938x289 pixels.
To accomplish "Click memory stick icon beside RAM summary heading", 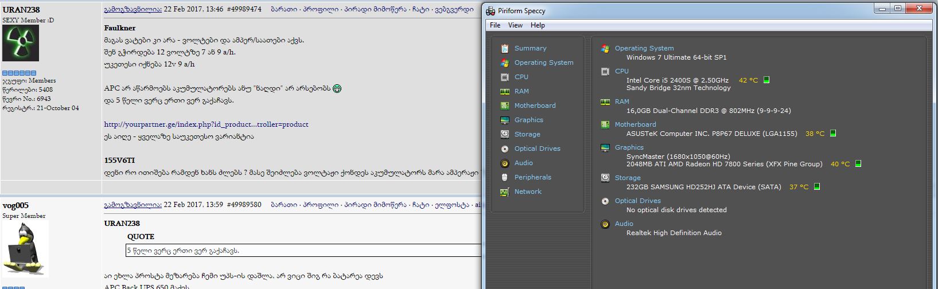I will 605,102.
